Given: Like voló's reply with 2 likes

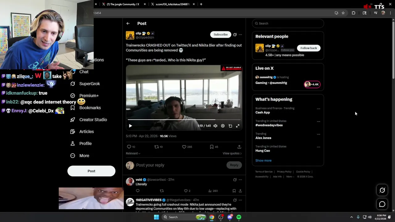Looking at the screenshot, I should pos(186,191).
